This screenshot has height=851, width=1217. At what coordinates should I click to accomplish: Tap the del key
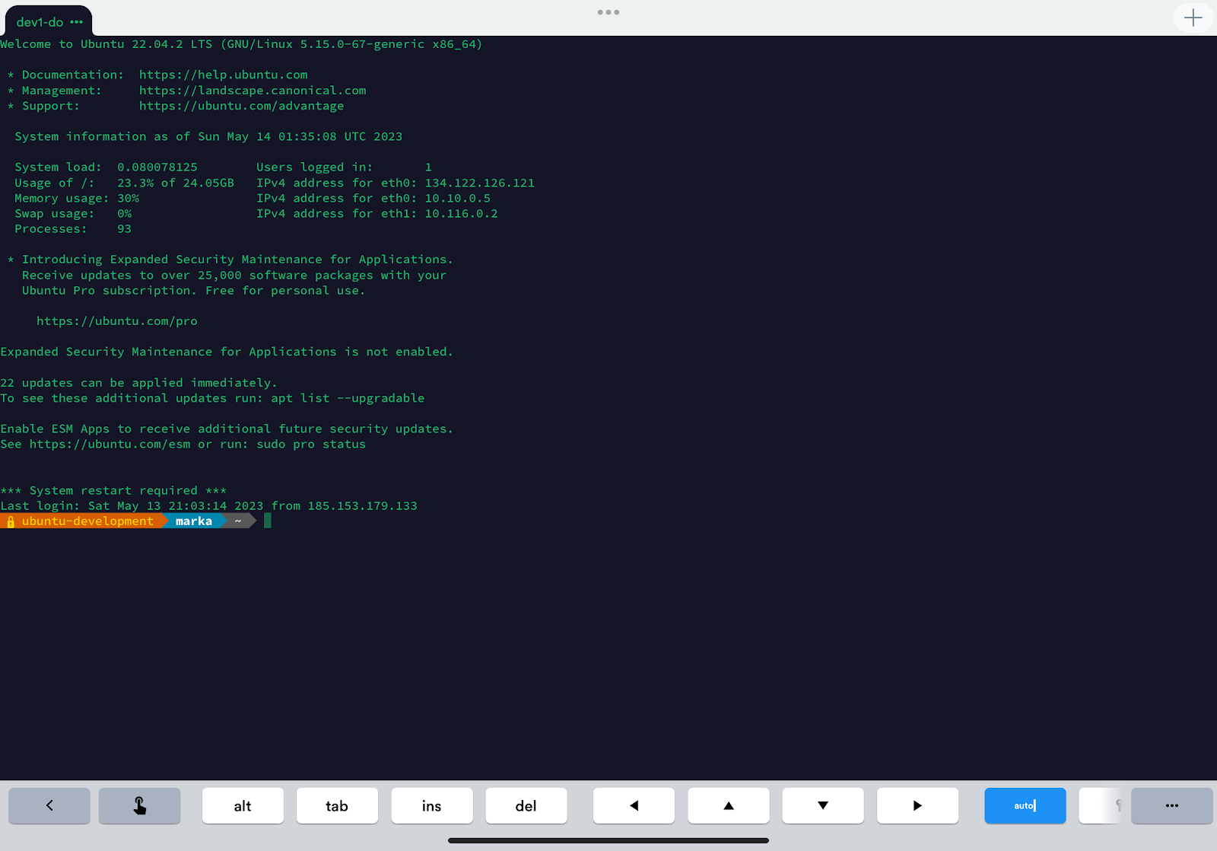(x=526, y=805)
